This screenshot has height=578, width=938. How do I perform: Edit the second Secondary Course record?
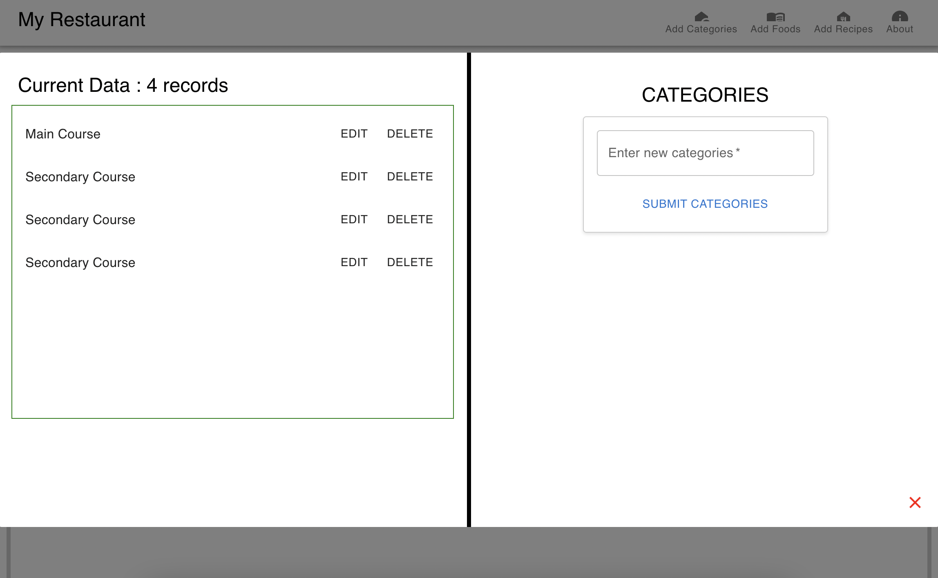[x=354, y=219]
